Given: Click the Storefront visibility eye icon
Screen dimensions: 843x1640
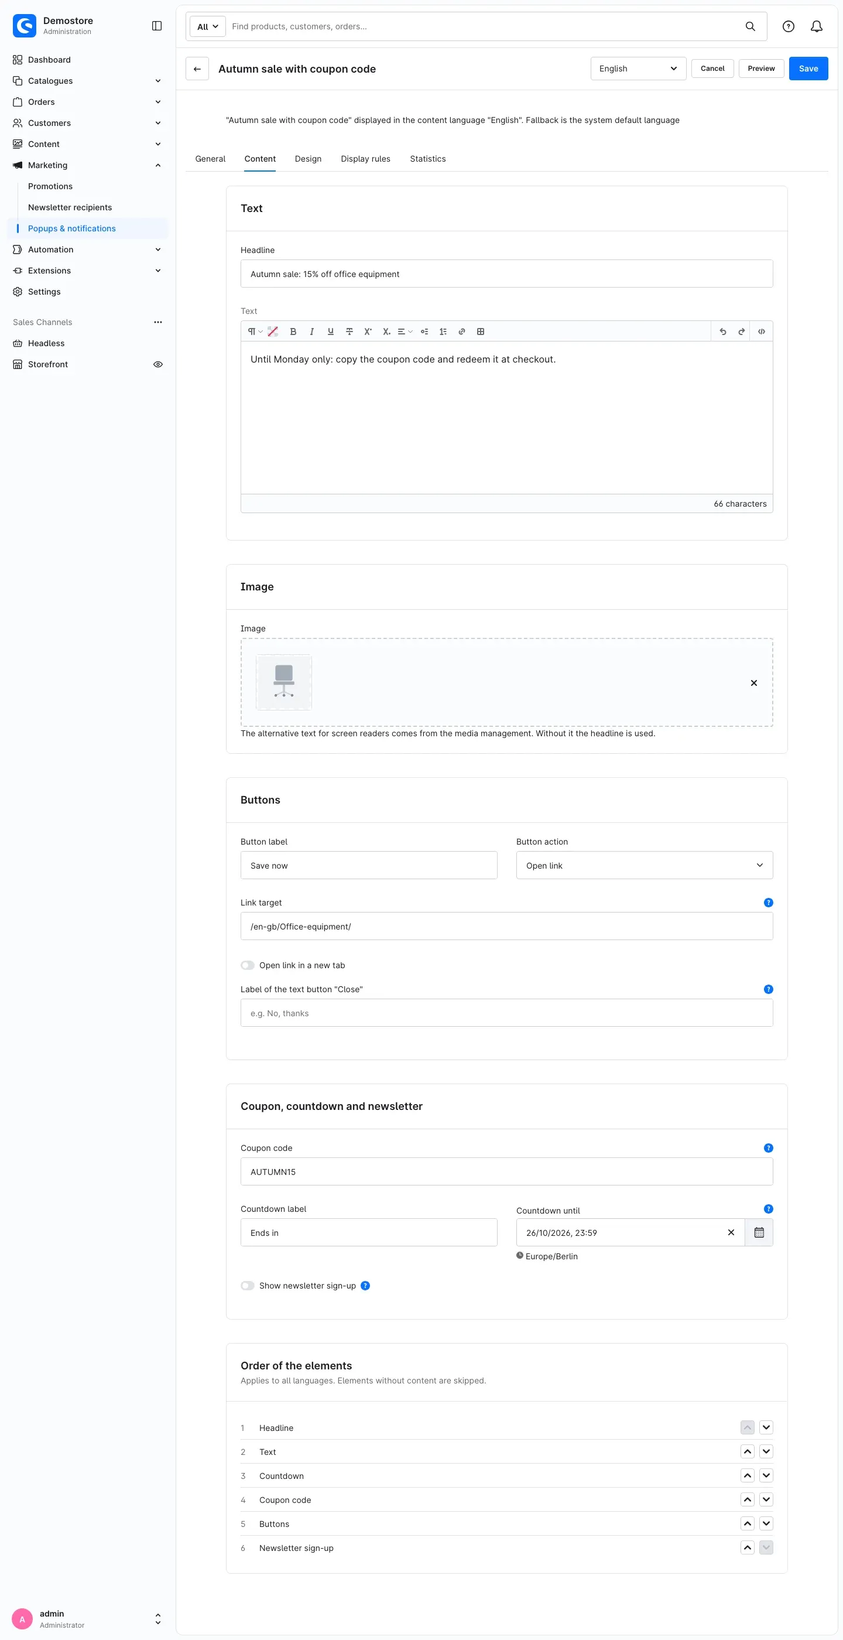Looking at the screenshot, I should click(x=158, y=364).
